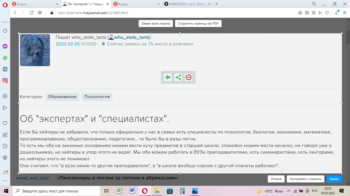This screenshot has height=196, width=350.
Task: Toggle the heart bookmark in address bar
Action: point(327,13)
